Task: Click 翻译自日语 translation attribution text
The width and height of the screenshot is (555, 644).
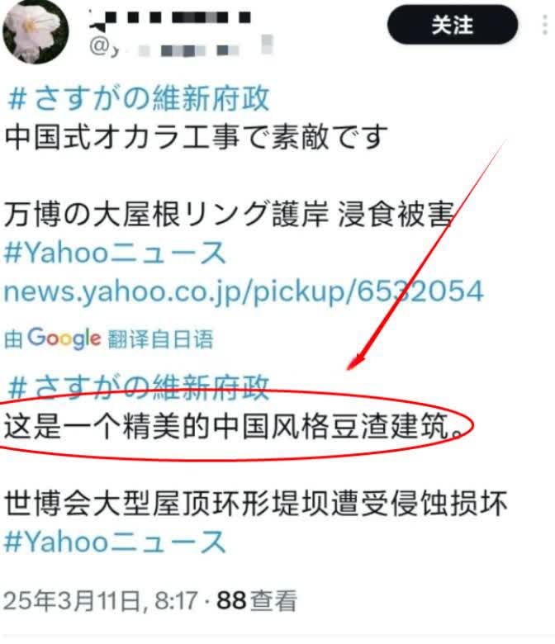Action: click(160, 339)
